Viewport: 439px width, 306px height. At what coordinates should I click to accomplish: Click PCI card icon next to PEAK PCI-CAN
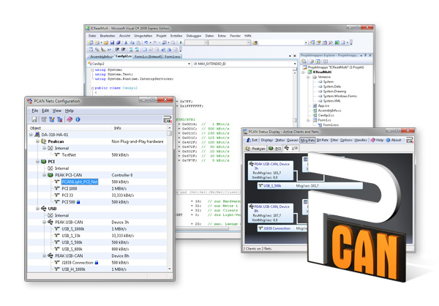[50, 175]
